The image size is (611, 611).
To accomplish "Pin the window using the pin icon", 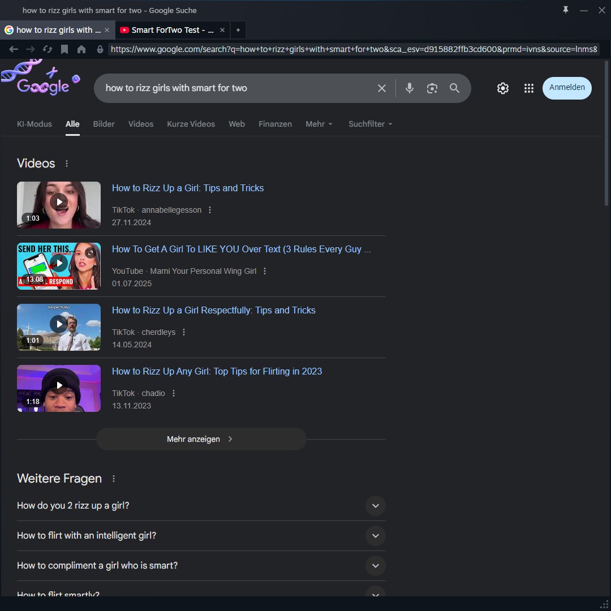I will (x=565, y=10).
